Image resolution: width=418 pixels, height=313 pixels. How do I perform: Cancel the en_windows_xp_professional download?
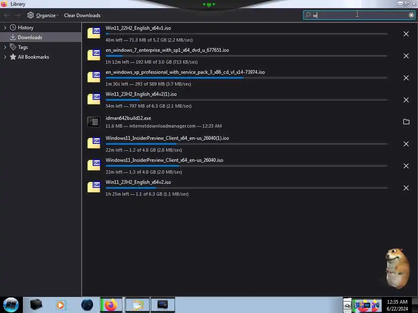coord(406,78)
